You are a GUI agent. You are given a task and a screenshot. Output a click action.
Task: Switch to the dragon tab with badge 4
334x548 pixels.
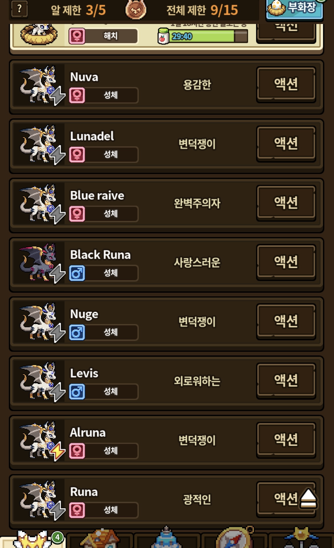tap(33, 539)
